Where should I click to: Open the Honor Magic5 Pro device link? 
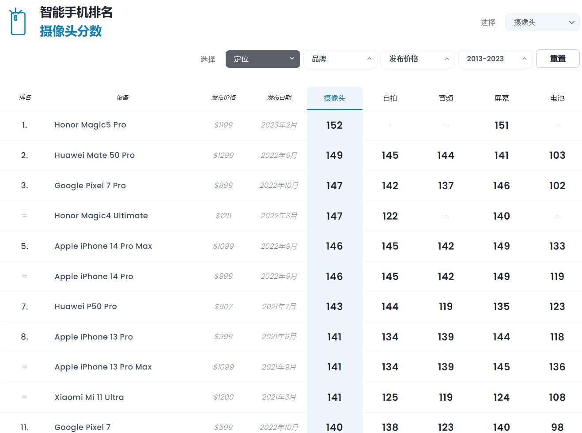point(91,125)
